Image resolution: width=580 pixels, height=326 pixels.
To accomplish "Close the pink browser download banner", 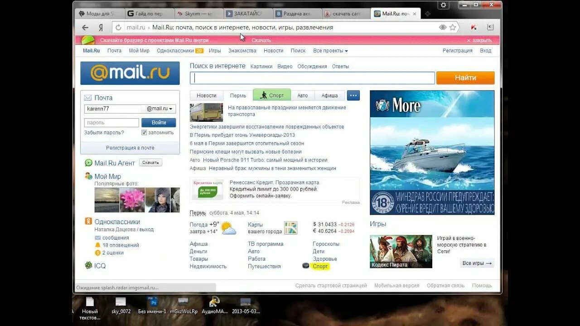I will tap(478, 40).
